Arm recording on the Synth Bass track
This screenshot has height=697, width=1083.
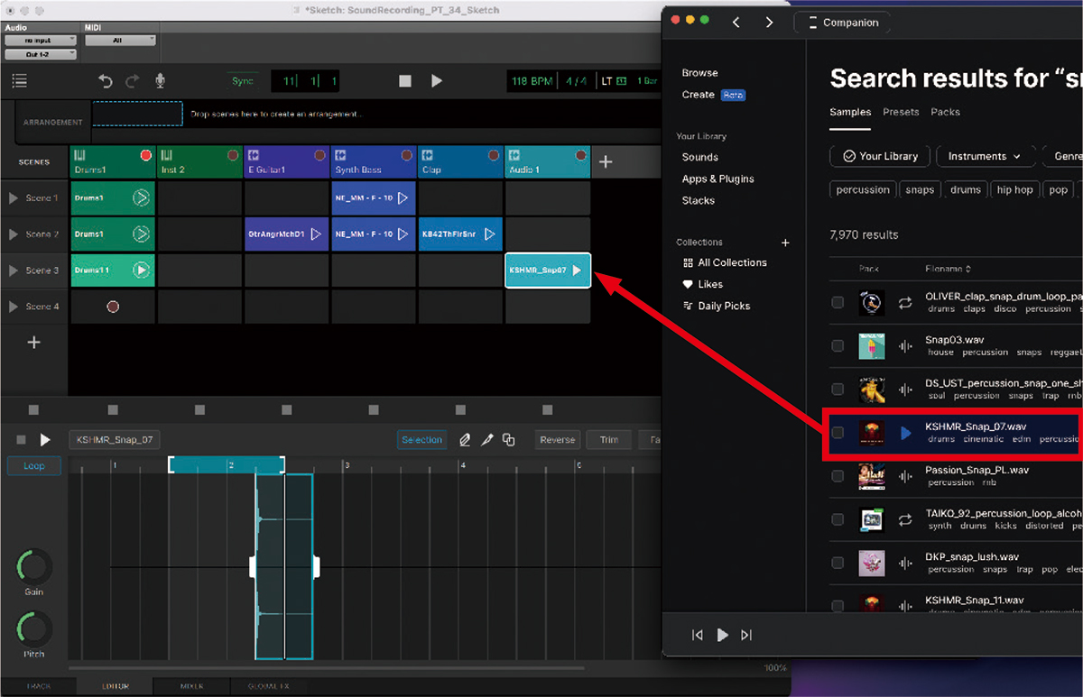click(x=406, y=156)
